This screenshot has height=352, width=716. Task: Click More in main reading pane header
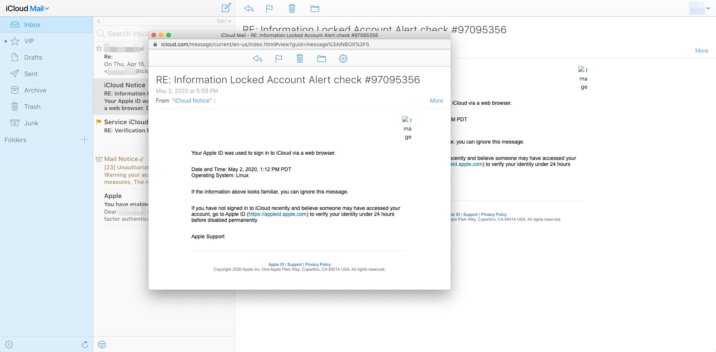(702, 51)
